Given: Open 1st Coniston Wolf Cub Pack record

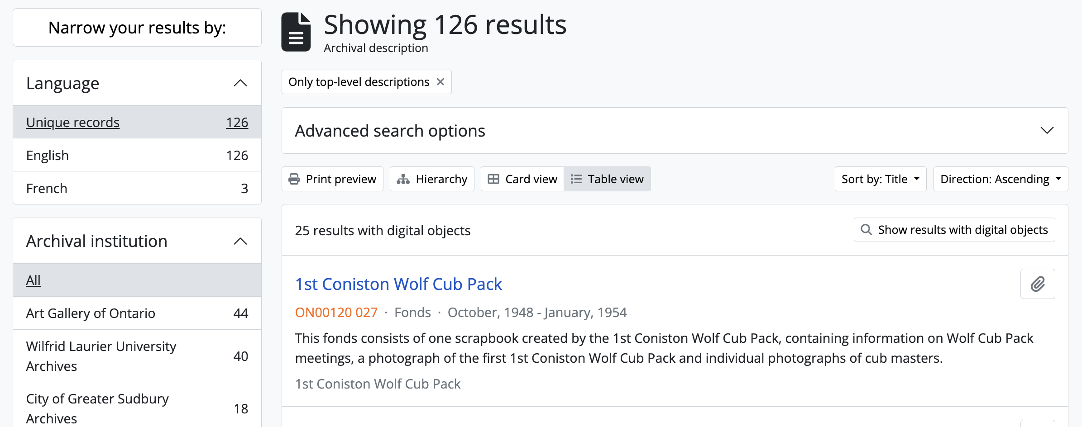Looking at the screenshot, I should [398, 284].
